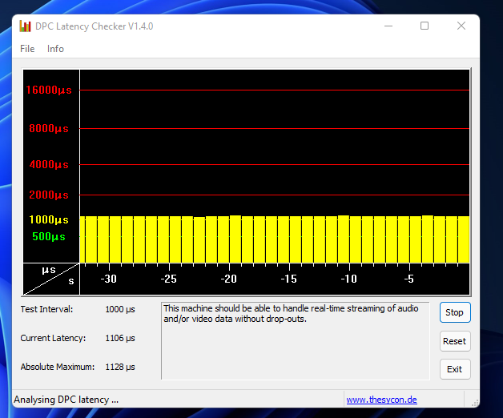
Task: Click the 1000µs yellow axis label
Action: [49, 219]
